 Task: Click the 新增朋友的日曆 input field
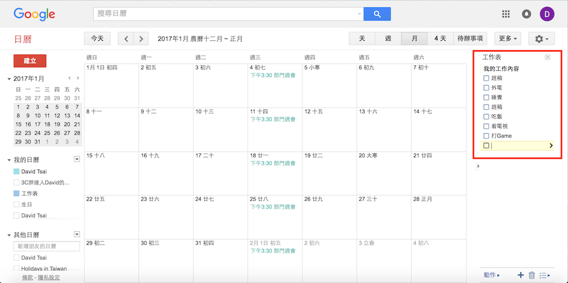pyautogui.click(x=47, y=247)
